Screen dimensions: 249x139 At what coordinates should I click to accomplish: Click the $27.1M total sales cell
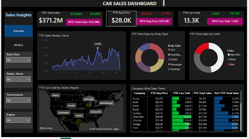tap(202, 117)
